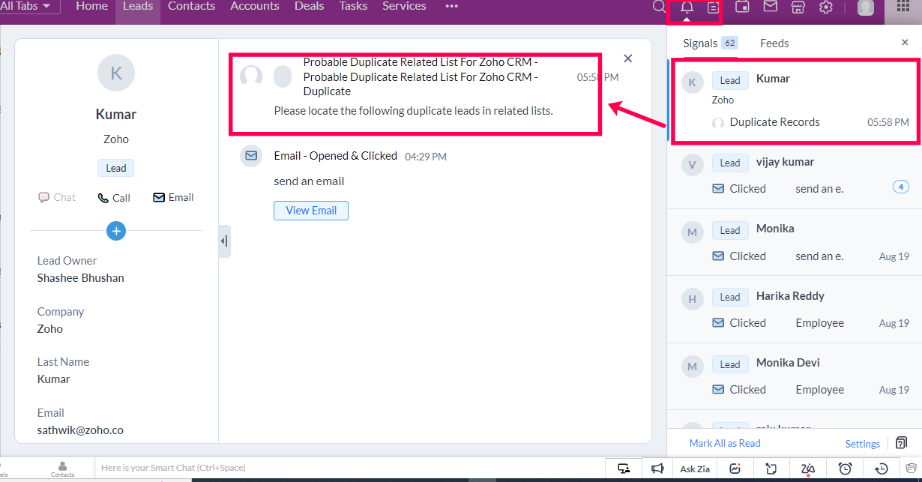Open the more modules ellipsis menu
This screenshot has width=922, height=482.
[x=451, y=6]
